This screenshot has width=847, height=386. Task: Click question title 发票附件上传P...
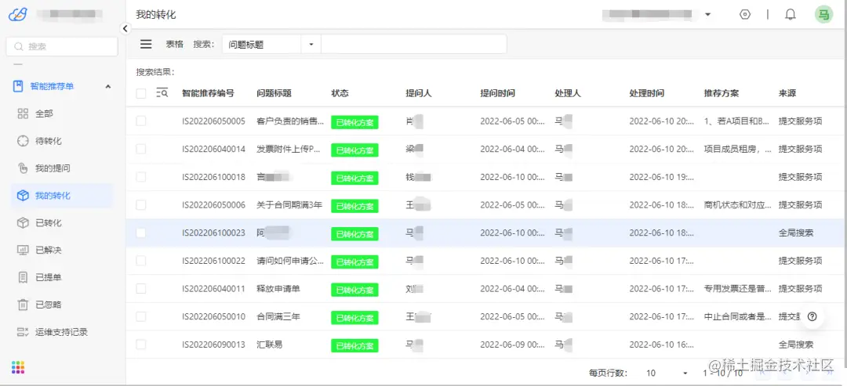(290, 150)
